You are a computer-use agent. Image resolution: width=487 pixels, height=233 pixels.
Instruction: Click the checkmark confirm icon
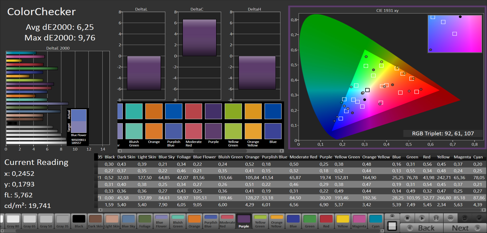tap(479, 218)
